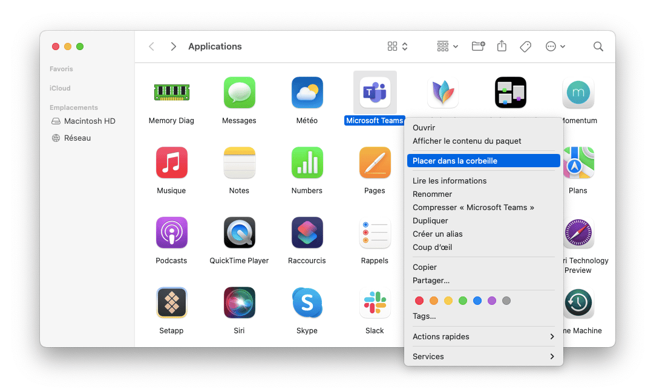Choose Ouvrir in the context menu
668x390 pixels.
pyautogui.click(x=483, y=127)
